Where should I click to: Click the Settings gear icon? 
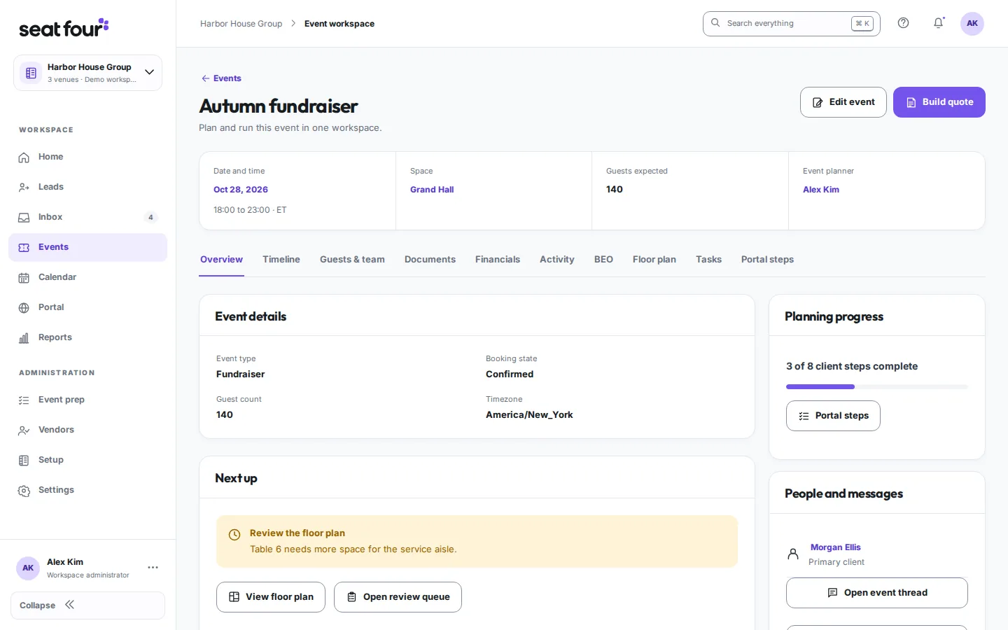coord(24,491)
